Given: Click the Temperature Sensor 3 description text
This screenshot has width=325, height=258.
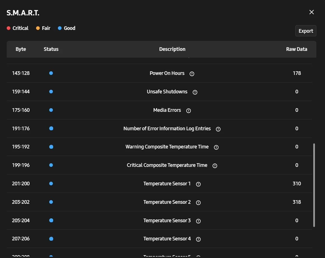Looking at the screenshot, I should 167,221.
